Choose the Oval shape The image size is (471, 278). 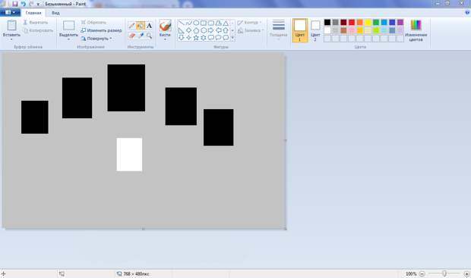click(x=196, y=23)
